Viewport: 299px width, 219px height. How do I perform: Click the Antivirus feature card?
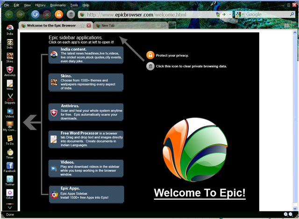click(86, 112)
